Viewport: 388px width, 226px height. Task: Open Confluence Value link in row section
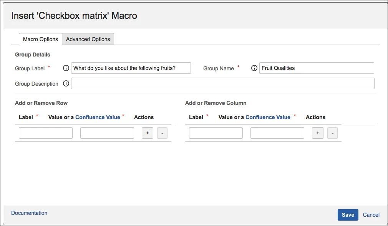pos(98,117)
